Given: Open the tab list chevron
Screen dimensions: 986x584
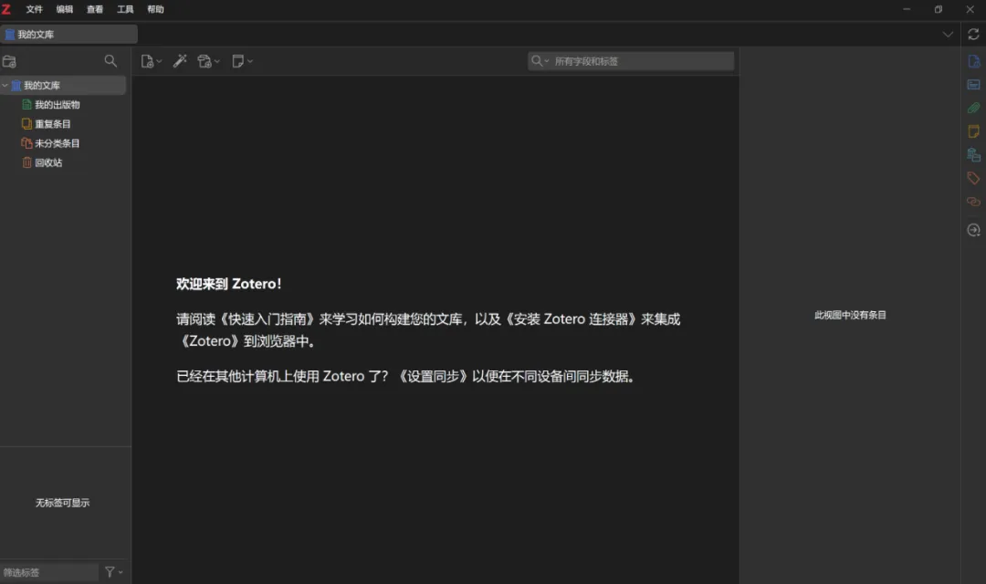Looking at the screenshot, I should (x=948, y=34).
